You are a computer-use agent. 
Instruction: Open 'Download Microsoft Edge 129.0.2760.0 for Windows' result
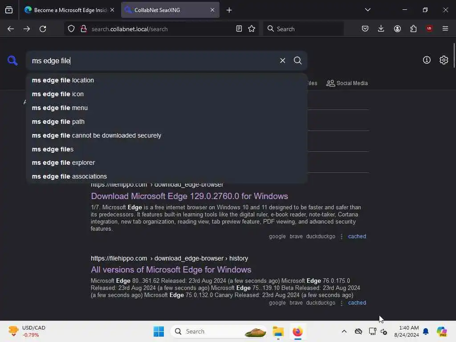coord(189,196)
